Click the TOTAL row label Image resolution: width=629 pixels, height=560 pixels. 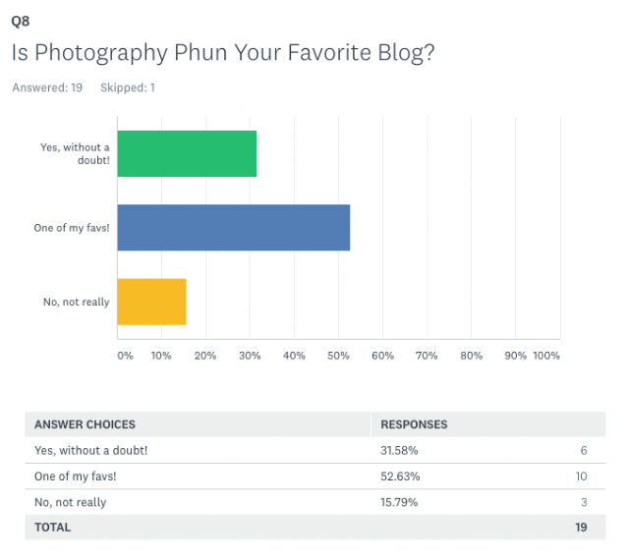pyautogui.click(x=52, y=528)
